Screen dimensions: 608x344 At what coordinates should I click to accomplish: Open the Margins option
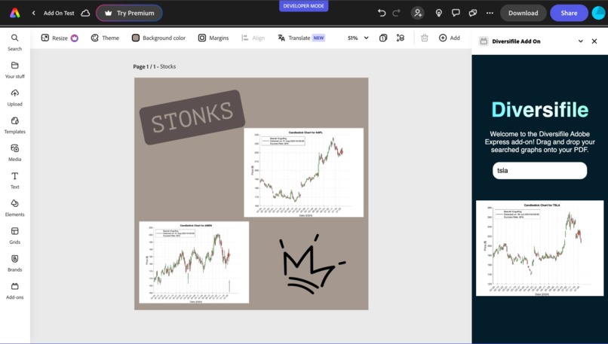(x=213, y=38)
